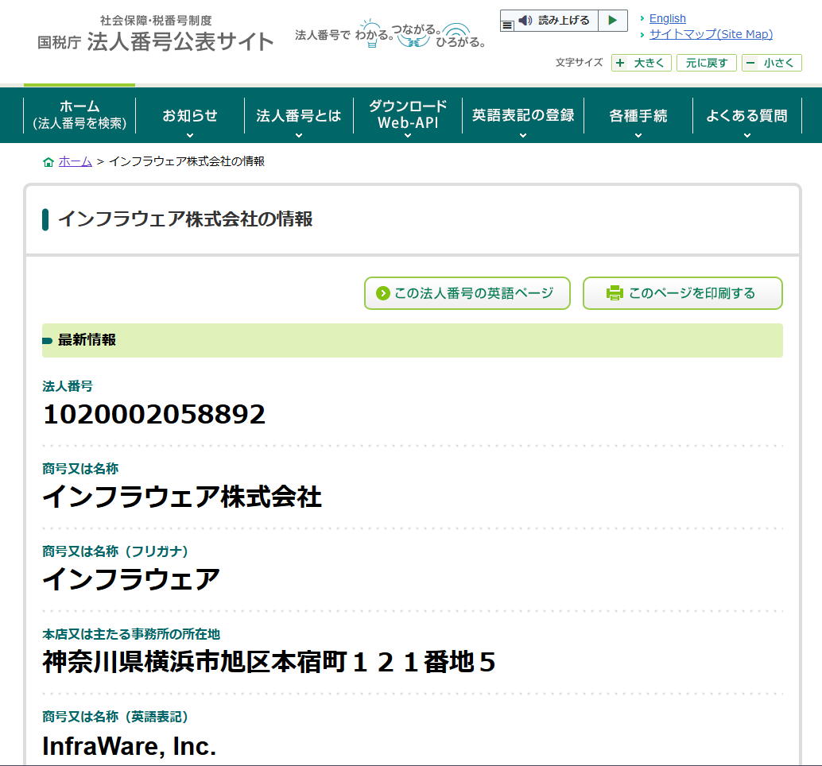Click the play triangle for read-aloud

pos(612,21)
